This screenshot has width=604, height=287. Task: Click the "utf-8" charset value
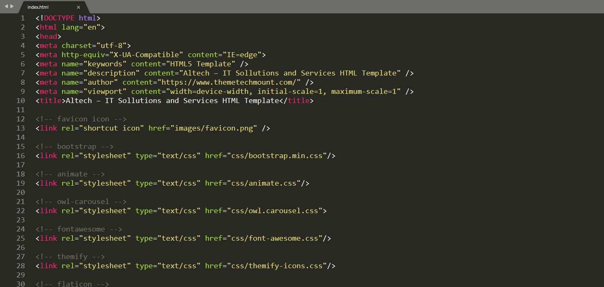point(112,45)
